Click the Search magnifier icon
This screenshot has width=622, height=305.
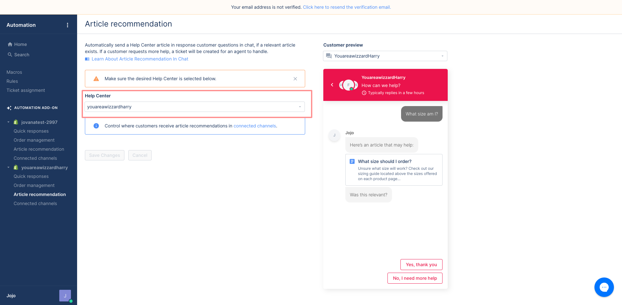pyautogui.click(x=10, y=55)
